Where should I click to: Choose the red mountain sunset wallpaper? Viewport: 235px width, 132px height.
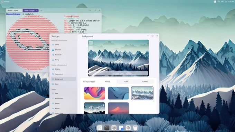pos(119,108)
